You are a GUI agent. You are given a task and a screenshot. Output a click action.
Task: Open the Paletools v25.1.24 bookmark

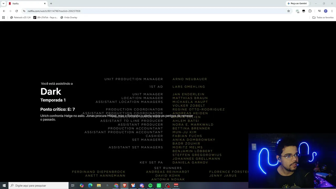pos(20,18)
